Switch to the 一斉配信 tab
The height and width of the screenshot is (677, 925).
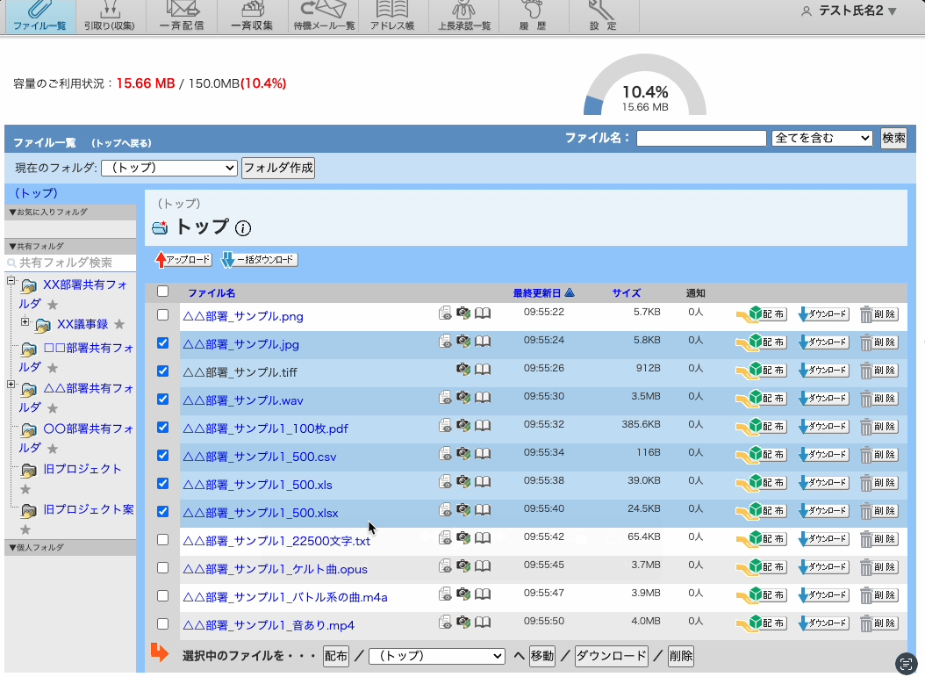tap(182, 17)
